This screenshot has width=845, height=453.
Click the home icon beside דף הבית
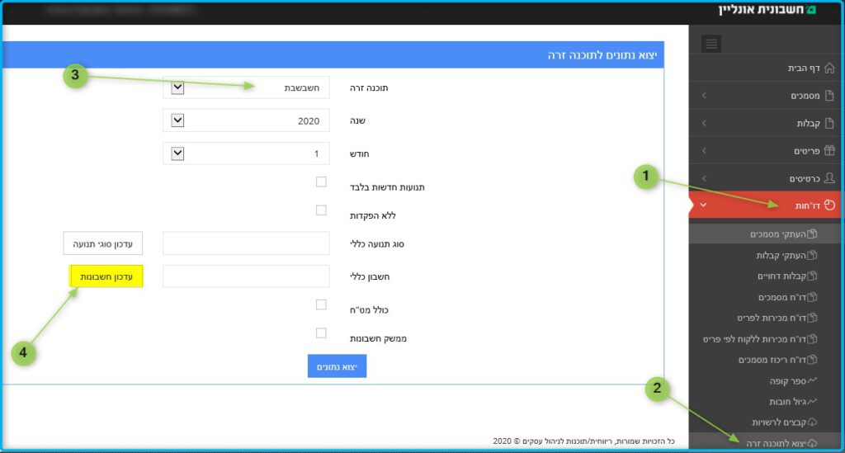(x=829, y=68)
